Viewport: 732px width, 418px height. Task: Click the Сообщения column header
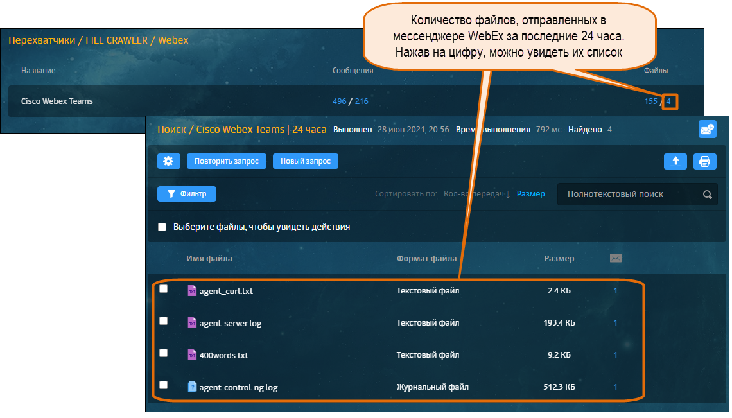coord(353,71)
